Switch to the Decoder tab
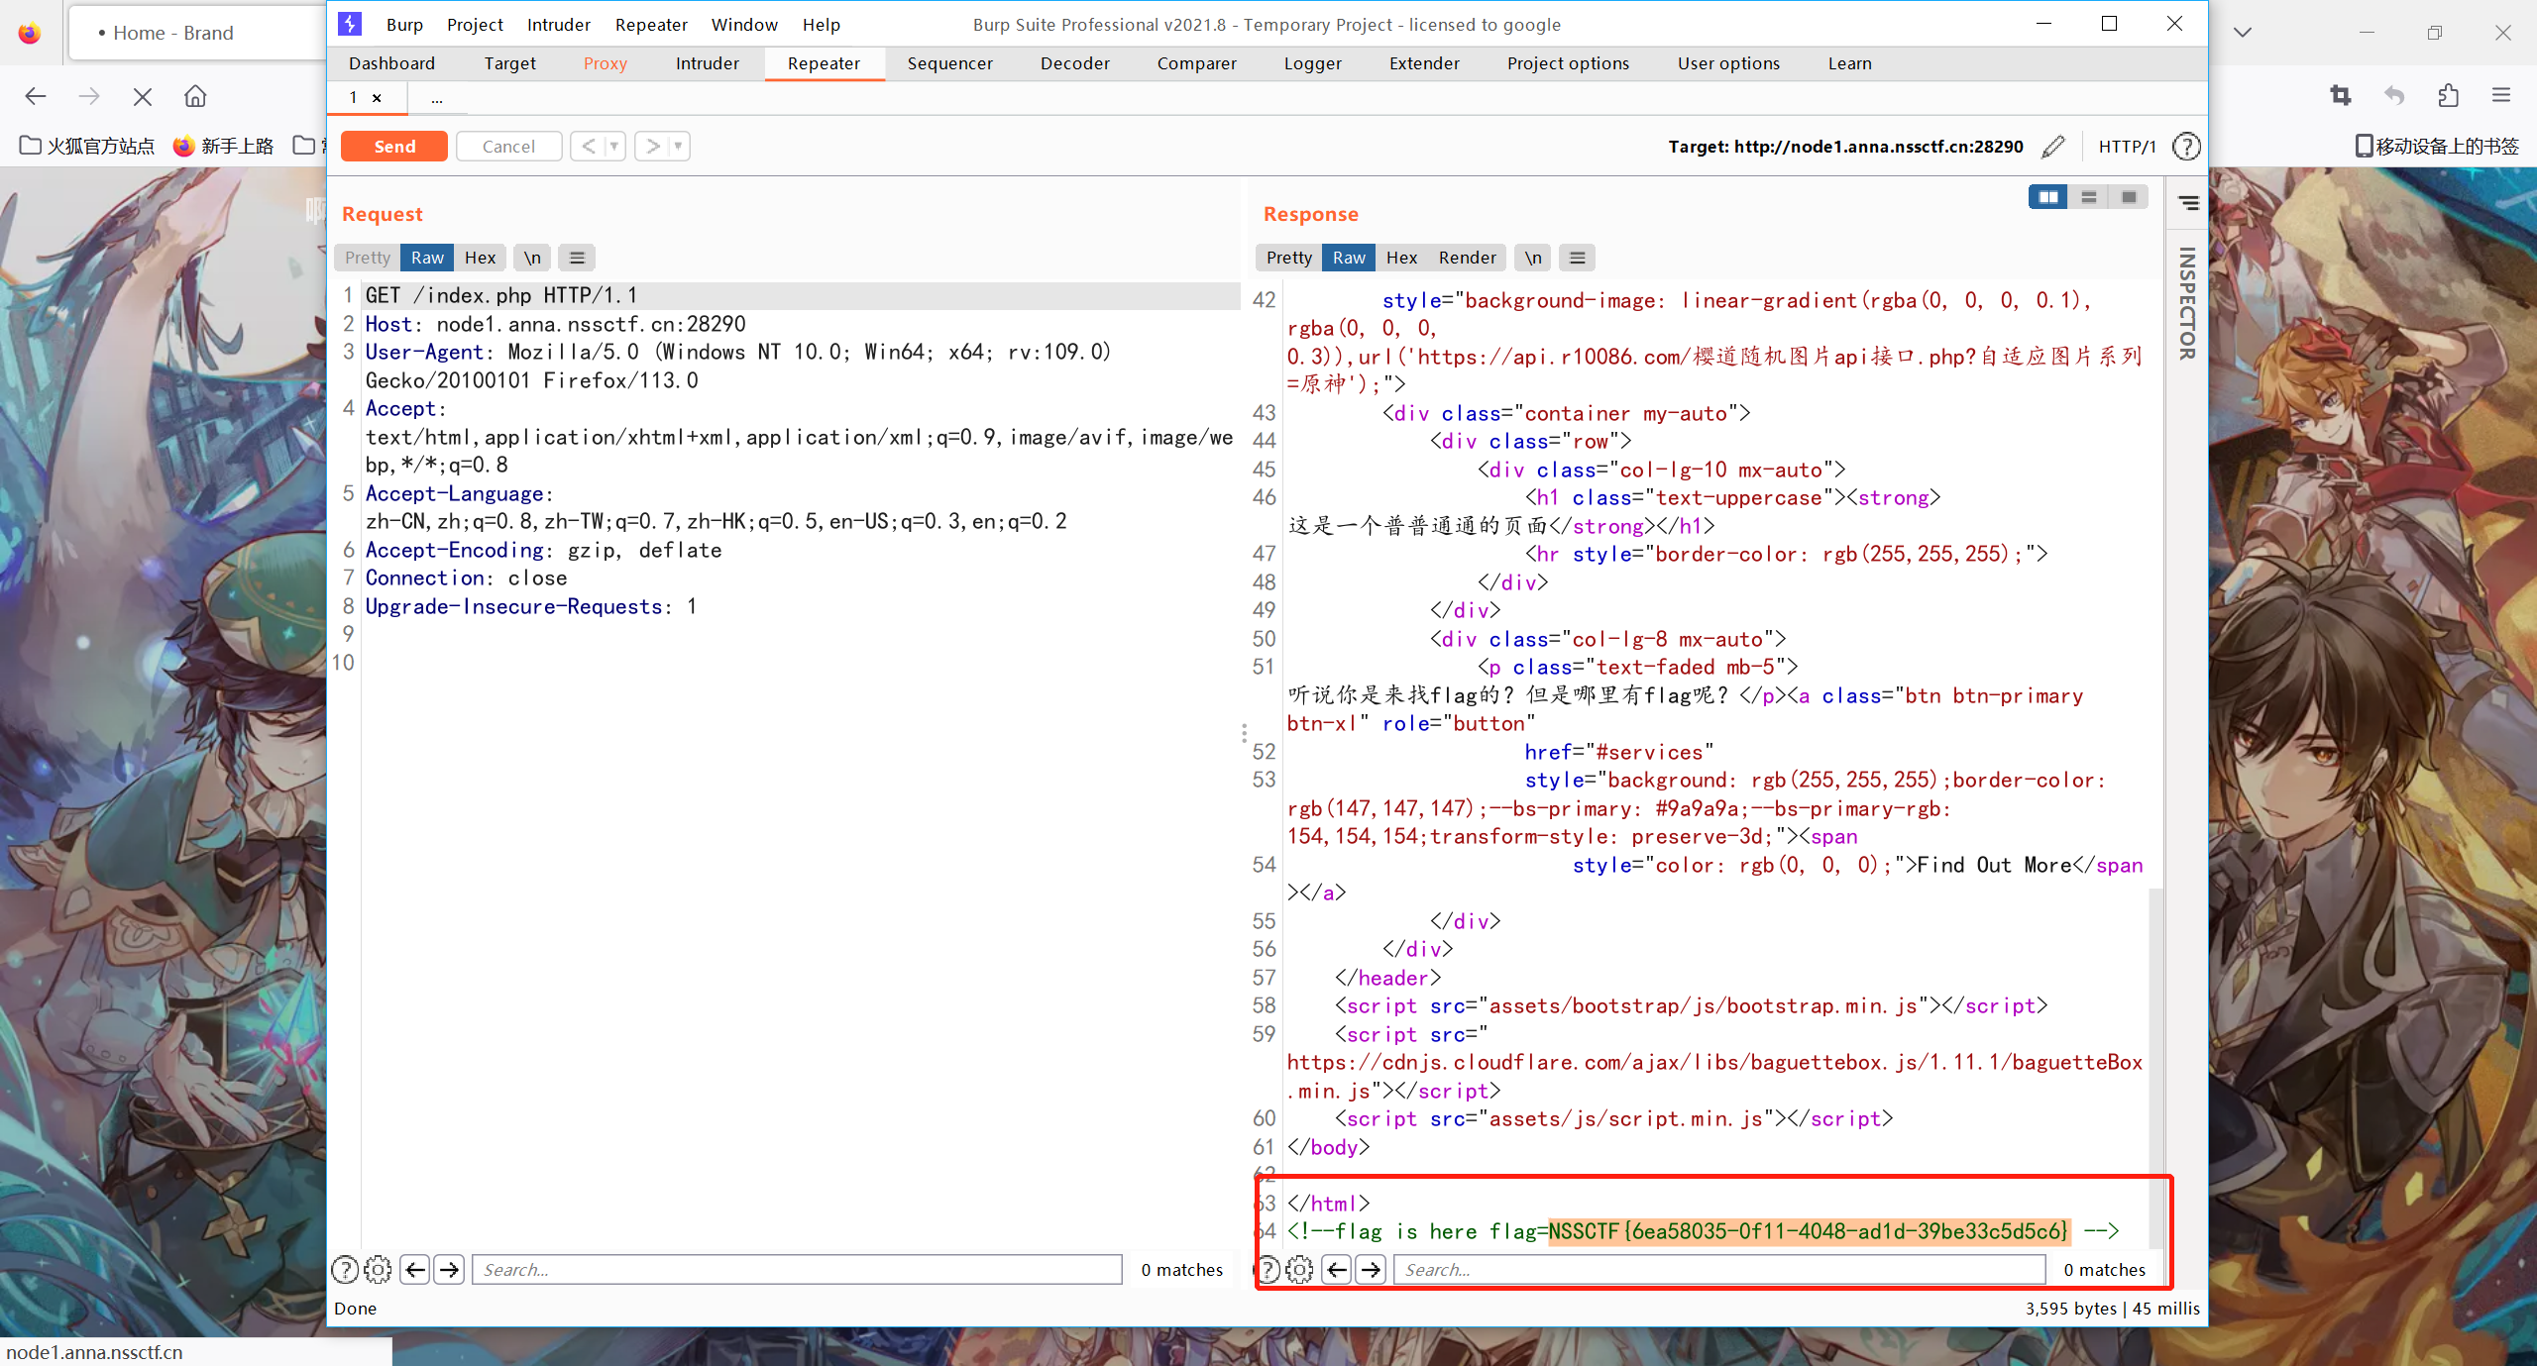The image size is (2537, 1366). pos(1074,63)
